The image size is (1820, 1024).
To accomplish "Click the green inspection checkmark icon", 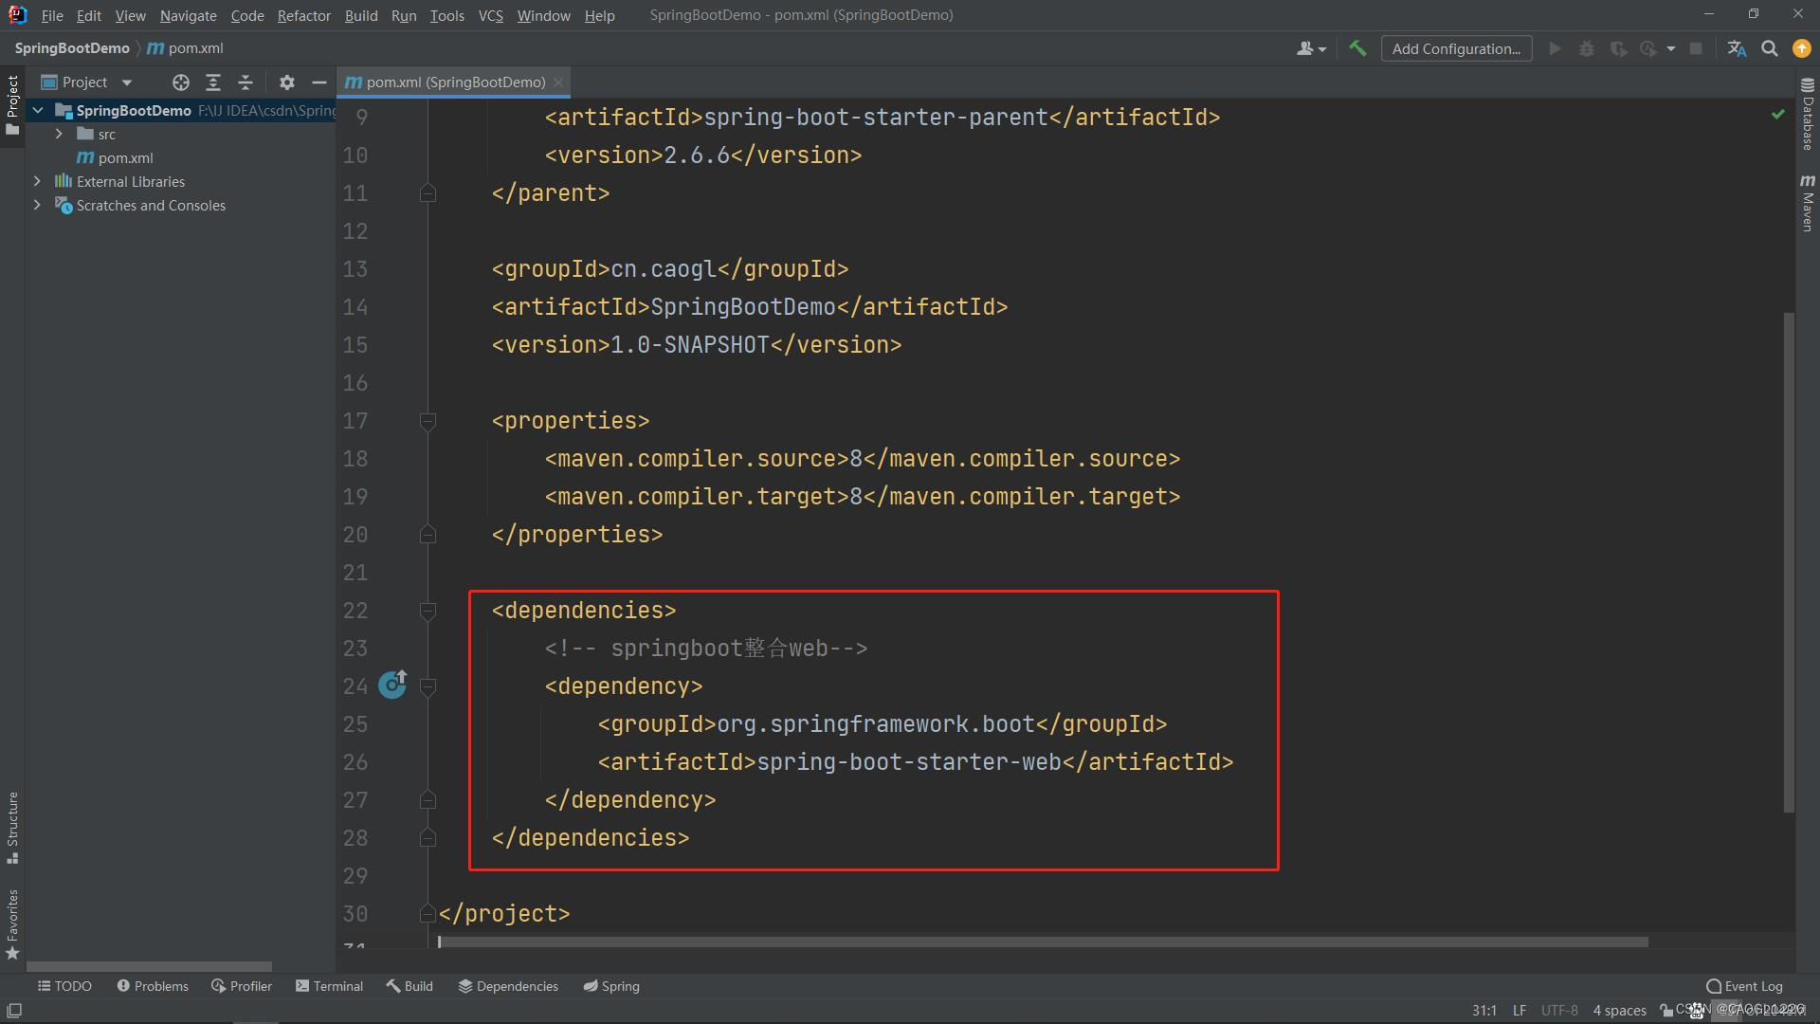I will coord(1778,114).
